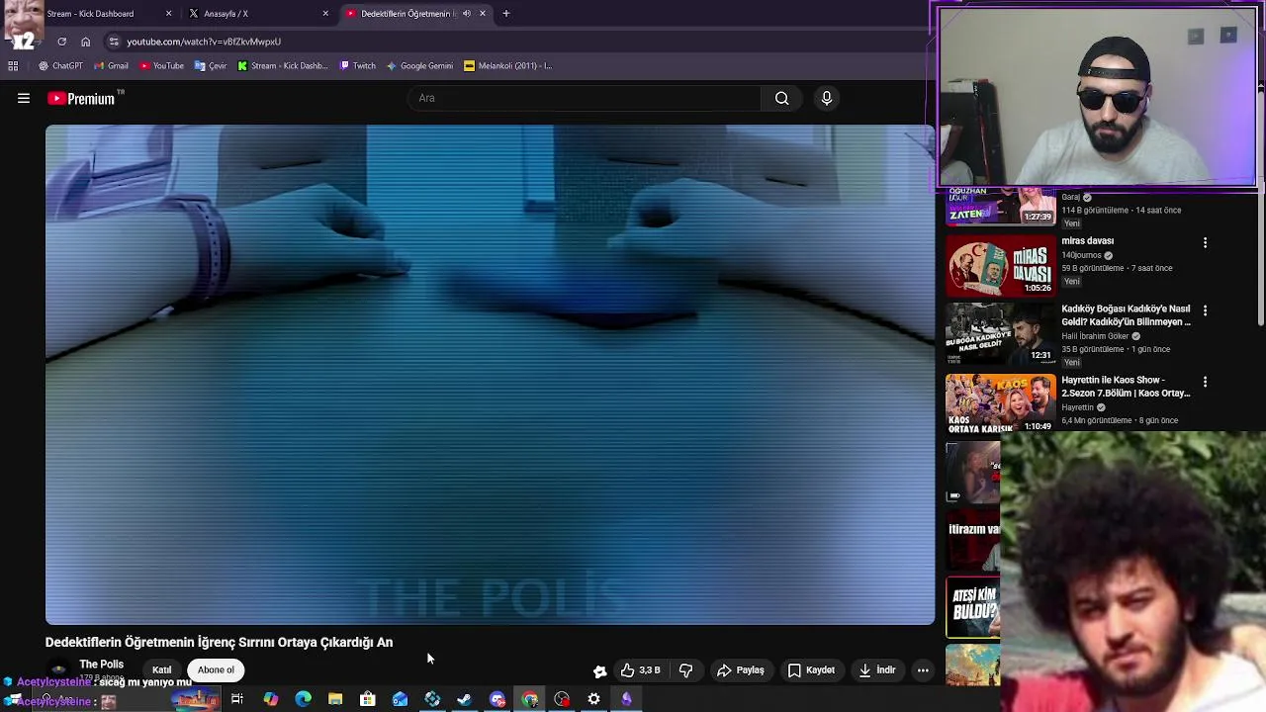Viewport: 1266px width, 712px height.
Task: Open the Gmail bookmark
Action: pos(111,66)
